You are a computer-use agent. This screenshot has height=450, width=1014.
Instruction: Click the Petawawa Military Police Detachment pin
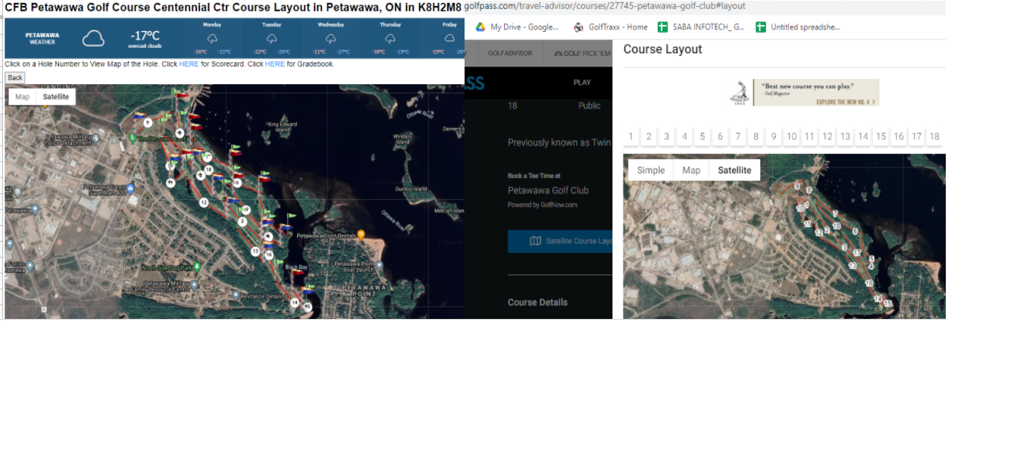coord(95,139)
